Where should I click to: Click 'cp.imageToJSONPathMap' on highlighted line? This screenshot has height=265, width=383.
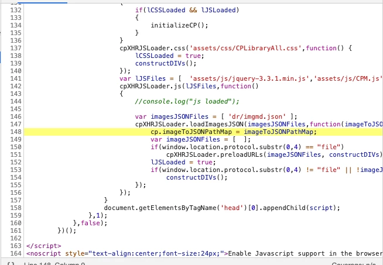pyautogui.click(x=191, y=132)
